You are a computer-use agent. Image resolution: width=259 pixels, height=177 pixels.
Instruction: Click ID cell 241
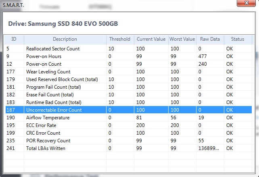coord(10,148)
